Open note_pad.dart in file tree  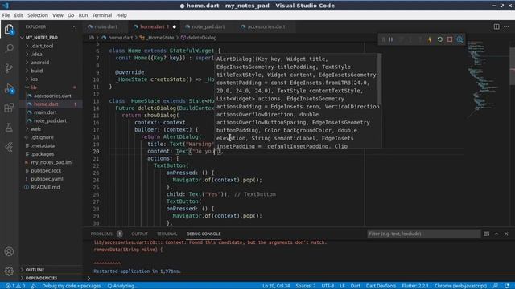coord(50,120)
